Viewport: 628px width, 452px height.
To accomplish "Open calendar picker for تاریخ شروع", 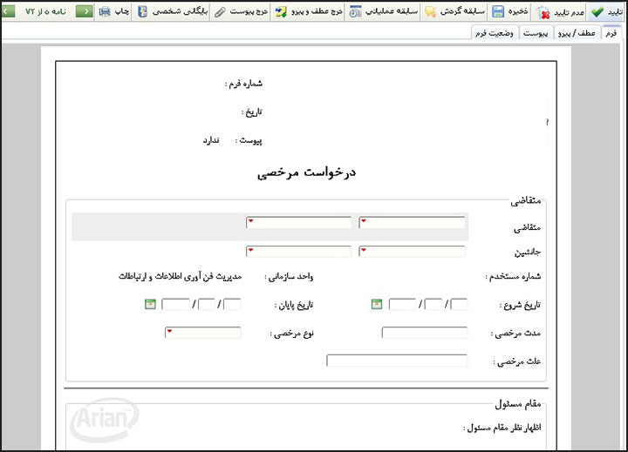I will [x=377, y=304].
